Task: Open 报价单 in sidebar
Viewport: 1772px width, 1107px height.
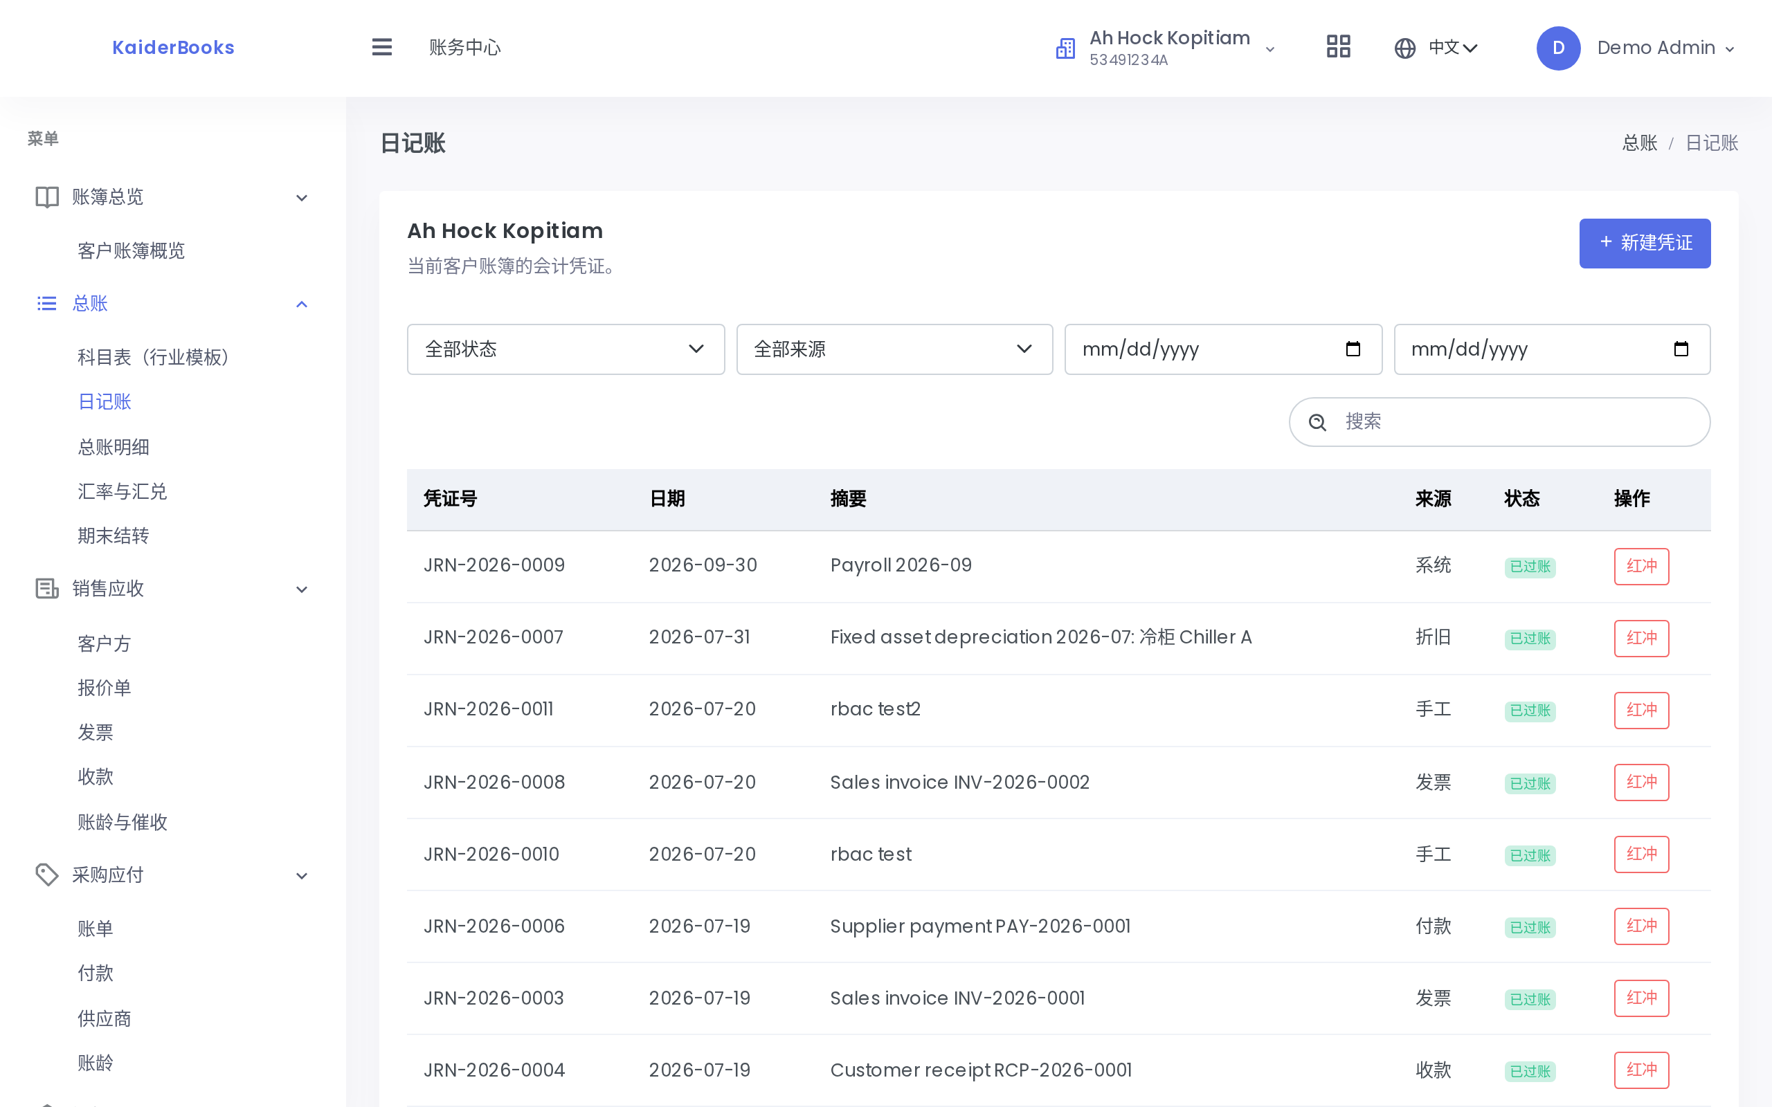Action: [x=105, y=688]
